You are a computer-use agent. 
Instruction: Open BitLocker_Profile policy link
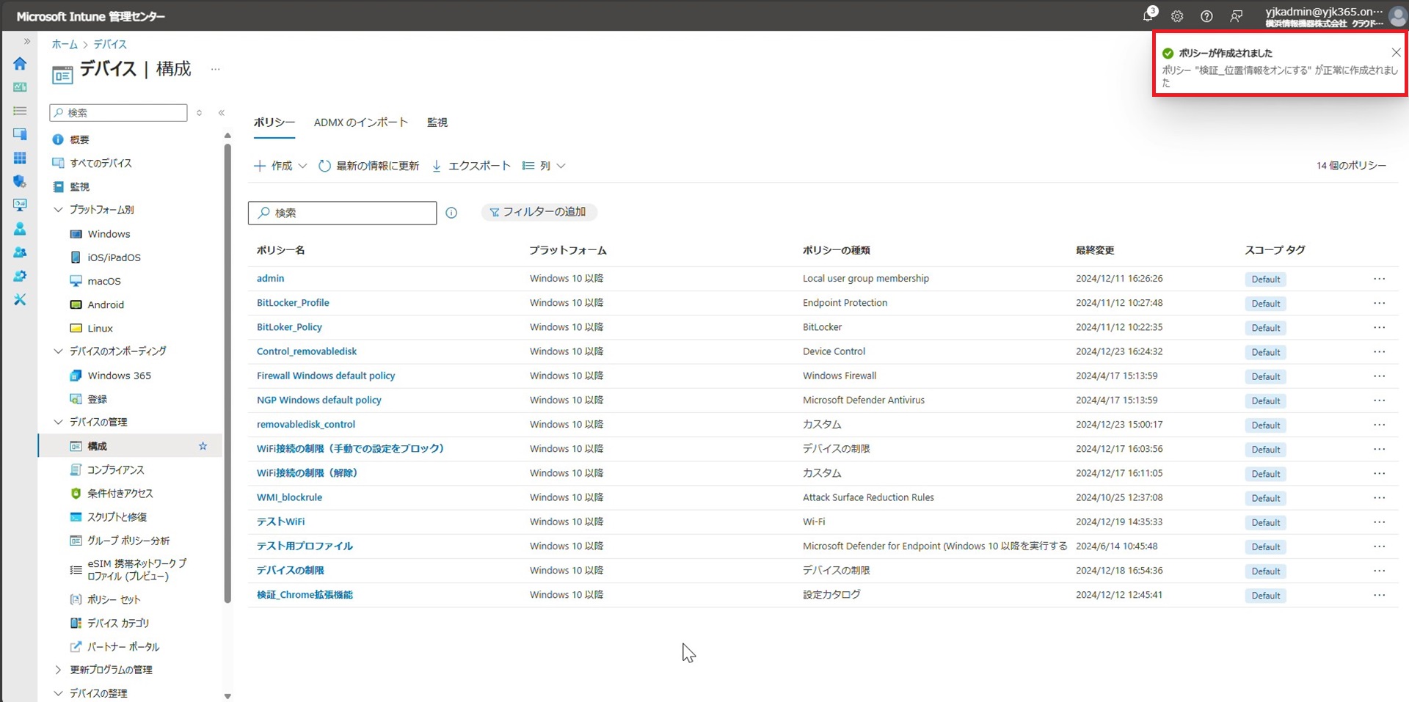(293, 302)
